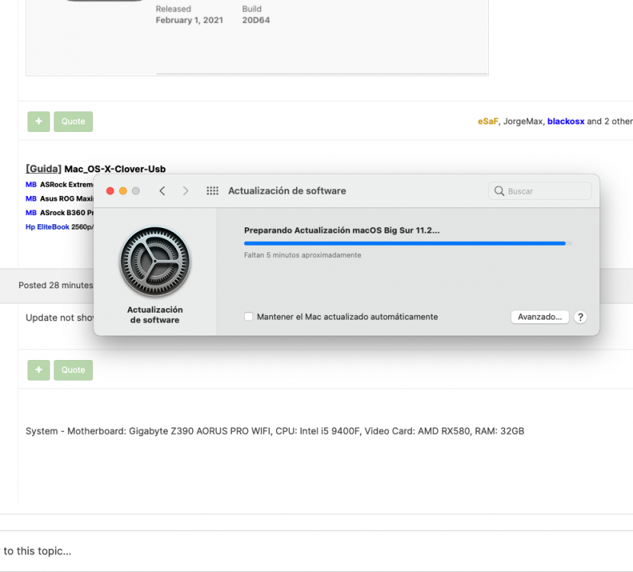
Task: Open JorgeMax user profile link
Action: point(524,121)
